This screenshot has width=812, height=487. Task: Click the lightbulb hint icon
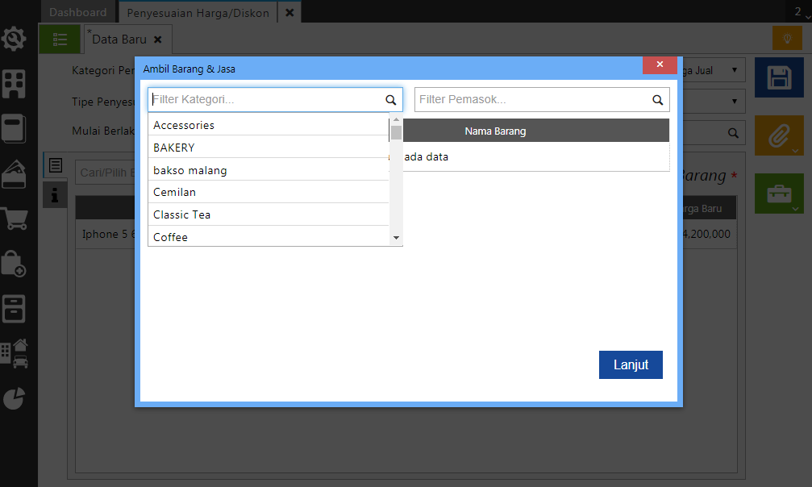coord(787,38)
